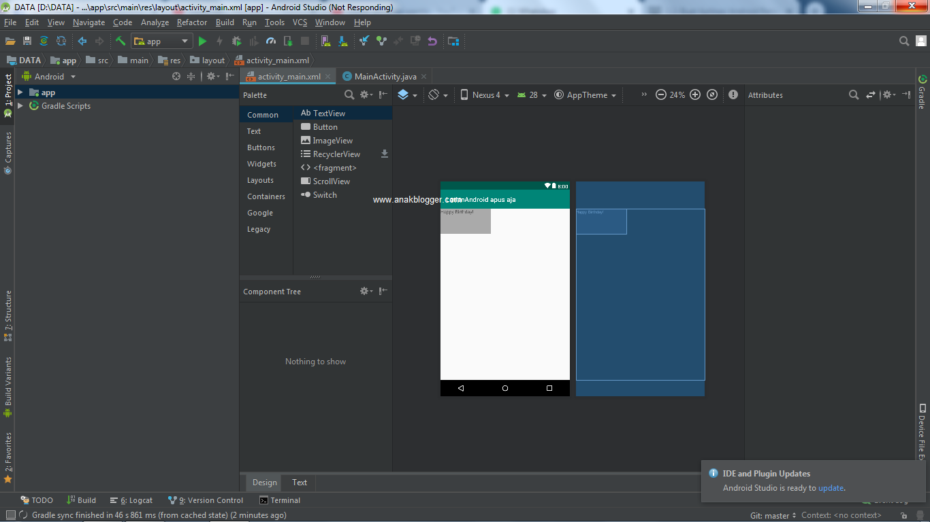Switch to the Text editor view
This screenshot has height=522, width=930.
[x=299, y=483]
